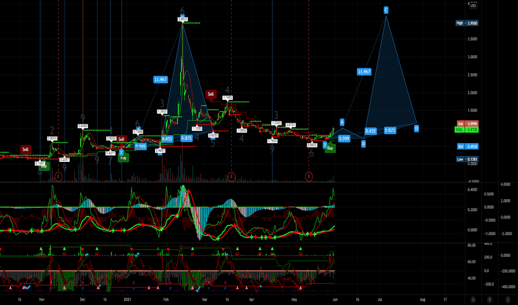Click the 0.875 ratio label near February
The image size is (518, 305).
[187, 138]
